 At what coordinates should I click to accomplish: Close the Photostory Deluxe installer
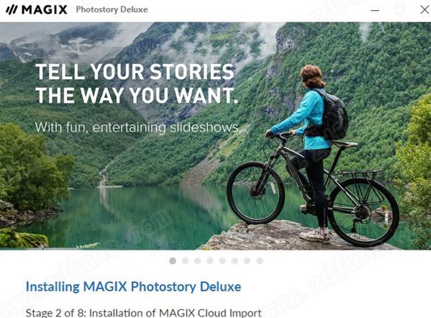(425, 10)
